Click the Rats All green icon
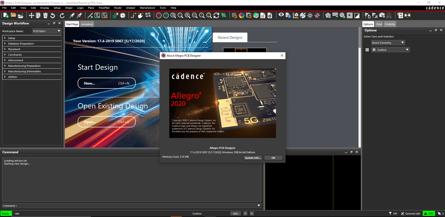This screenshot has width=445, height=217. [x=166, y=15]
